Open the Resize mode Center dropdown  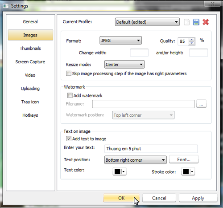coord(124,65)
